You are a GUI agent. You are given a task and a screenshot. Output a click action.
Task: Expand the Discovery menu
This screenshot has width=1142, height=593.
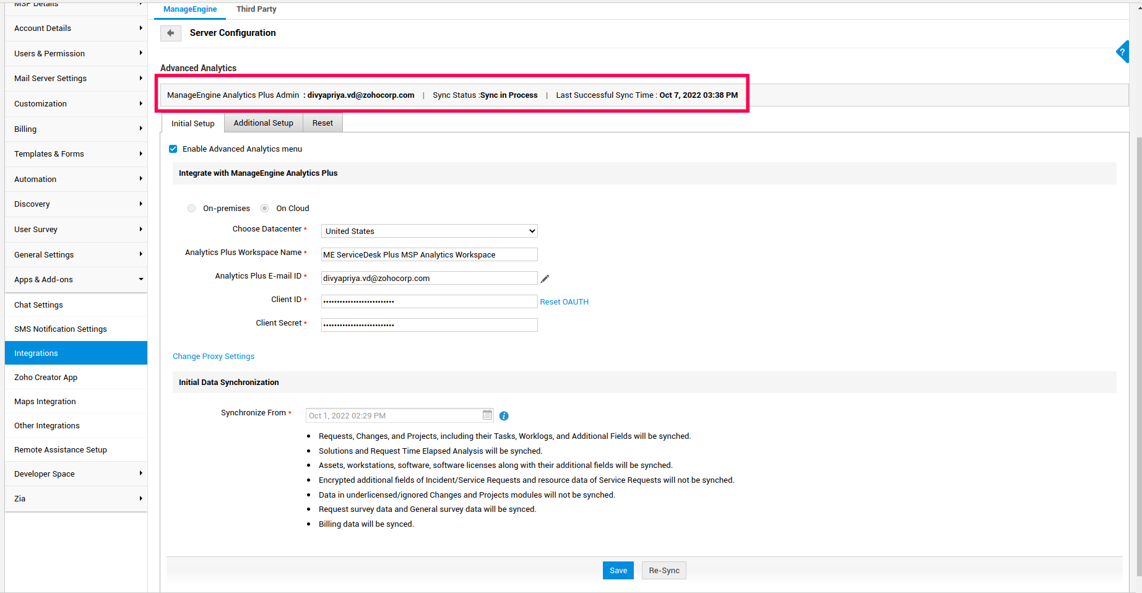(x=76, y=204)
